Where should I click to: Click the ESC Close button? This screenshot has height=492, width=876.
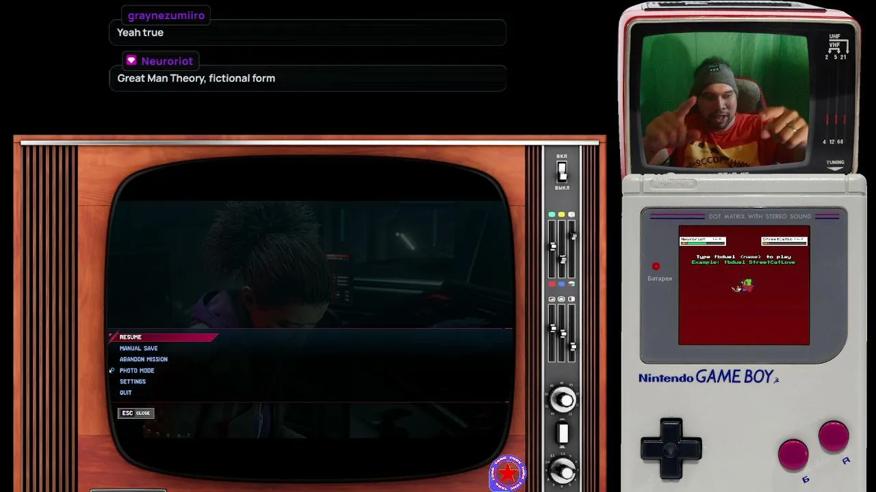[136, 413]
